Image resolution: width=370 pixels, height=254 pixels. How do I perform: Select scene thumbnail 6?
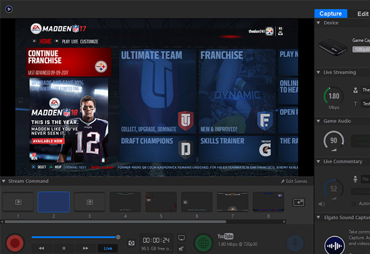[197, 202]
